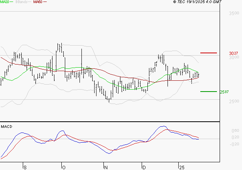Click the S month marker on time axis
The width and height of the screenshot is (242, 170).
pyautogui.click(x=25, y=167)
